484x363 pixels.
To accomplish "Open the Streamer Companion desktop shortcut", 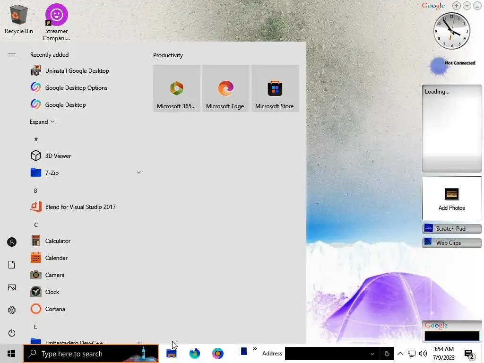I will 57,22.
